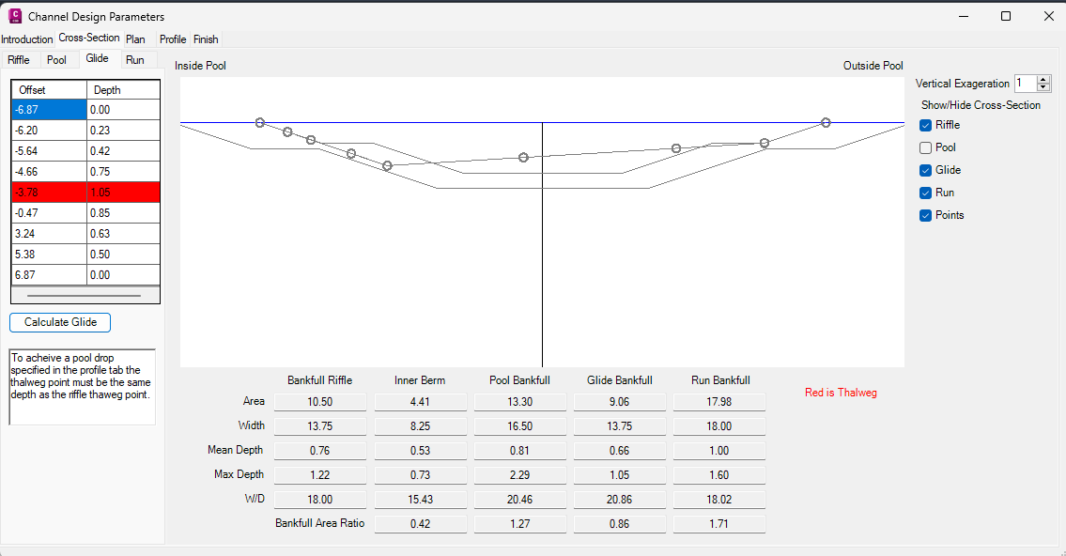This screenshot has height=556, width=1066.
Task: Click the application icon in the title bar
Action: (x=15, y=16)
